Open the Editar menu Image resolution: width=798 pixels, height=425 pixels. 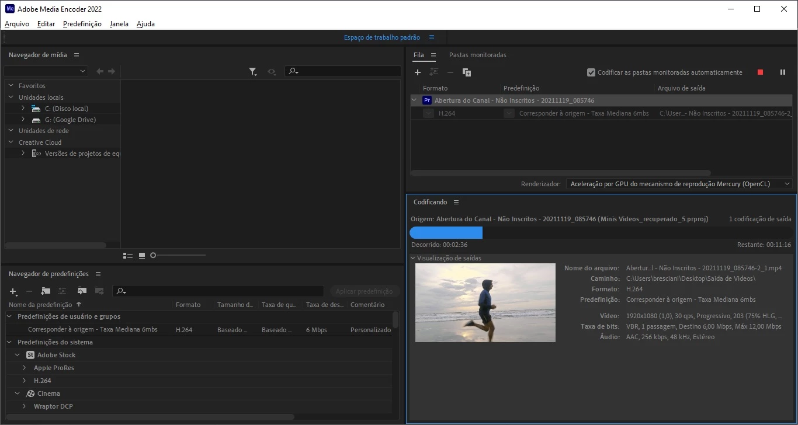tap(46, 24)
